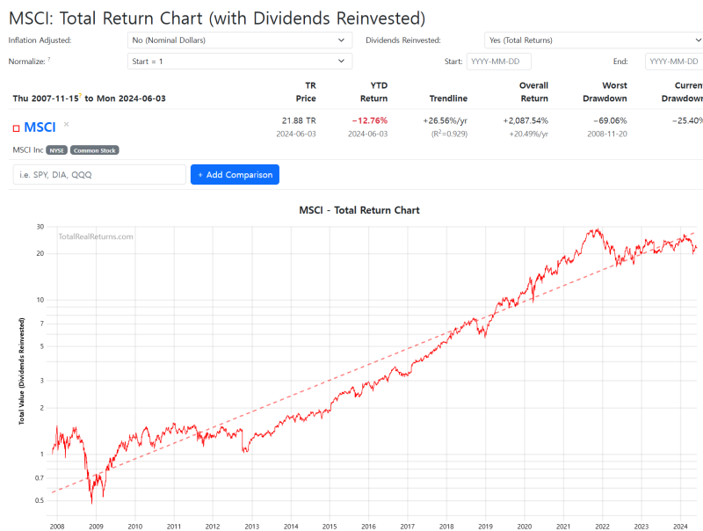Click the Normalize help question mark
Screen dimensions: 703x531
pos(49,59)
